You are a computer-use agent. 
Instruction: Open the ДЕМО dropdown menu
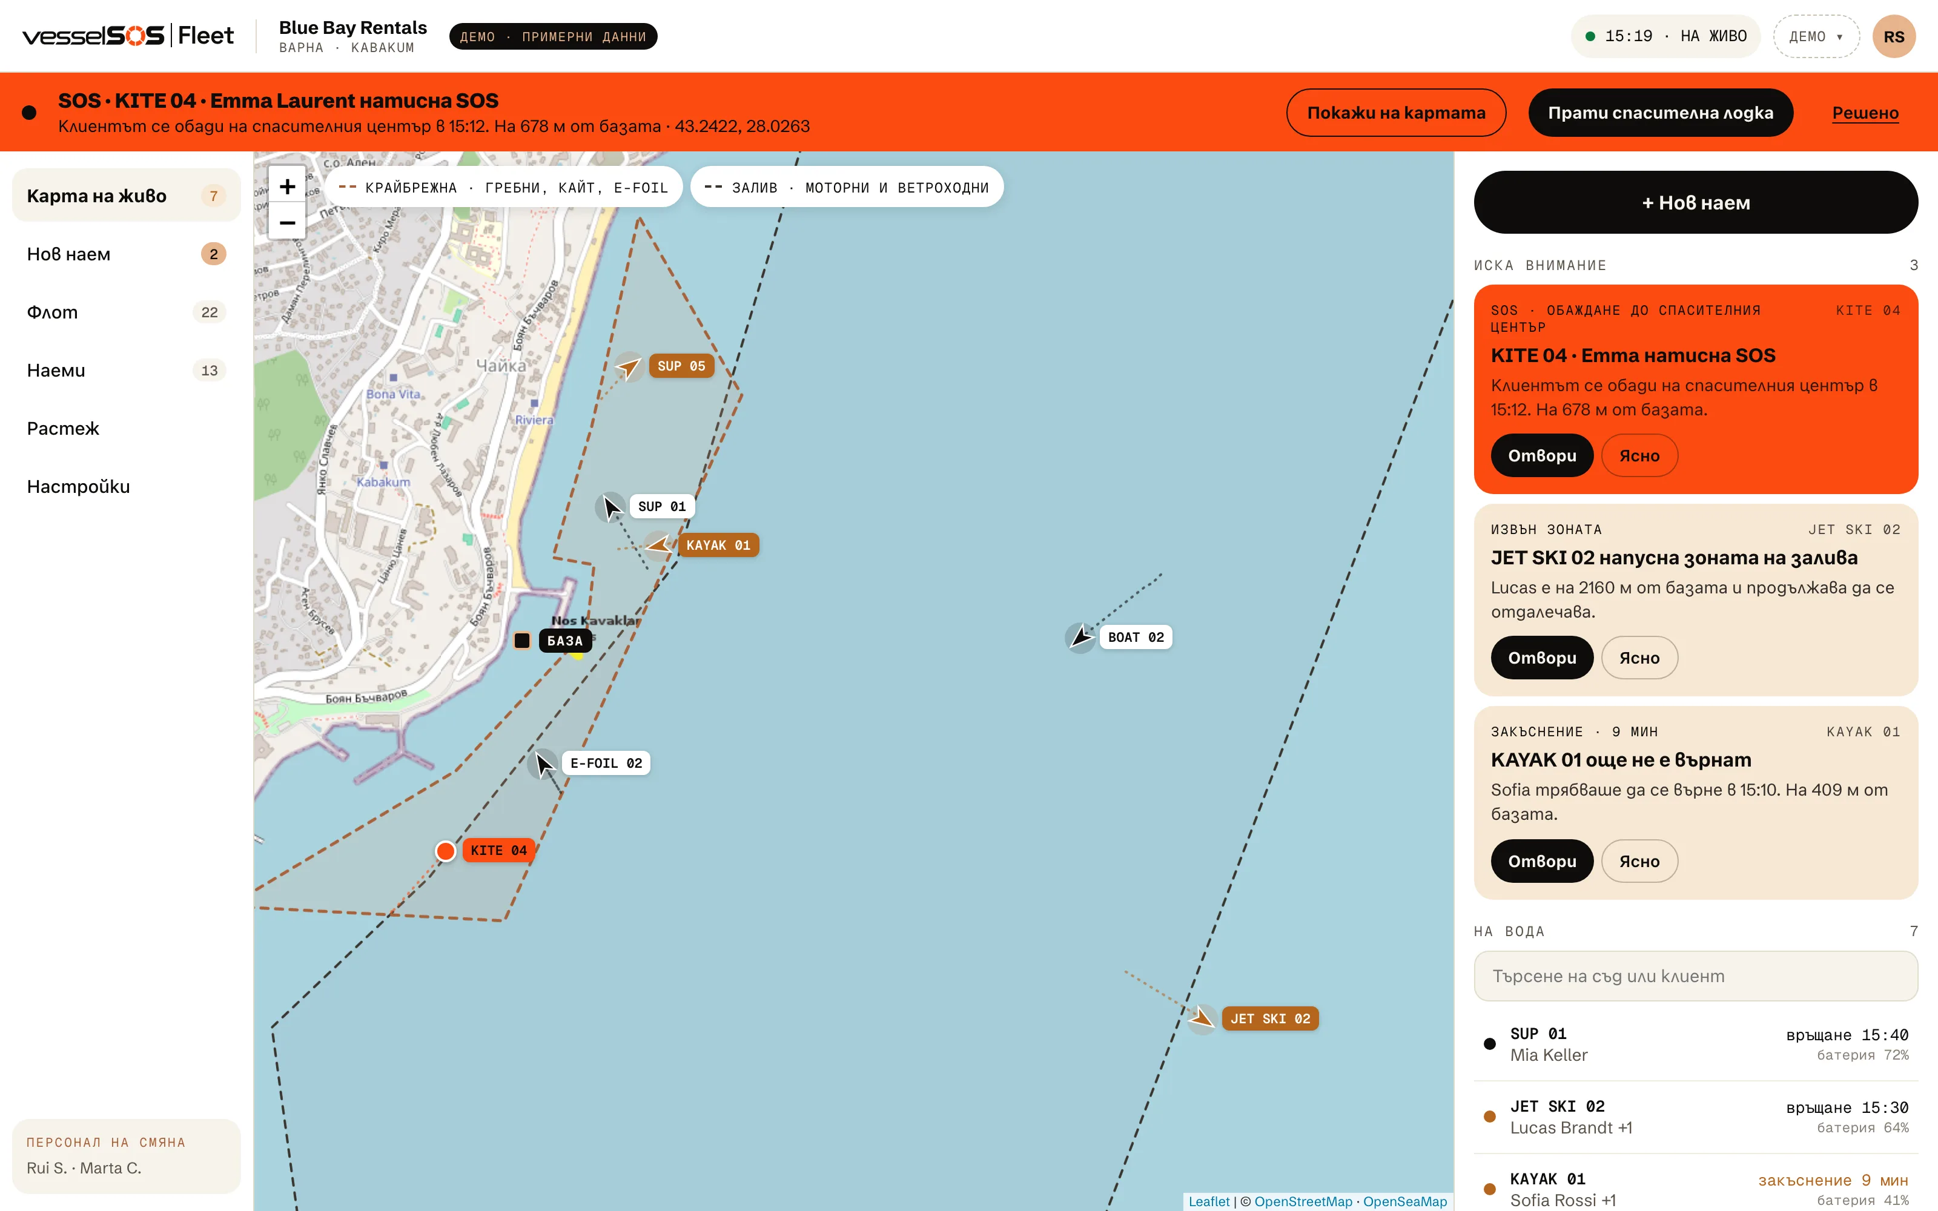point(1816,37)
